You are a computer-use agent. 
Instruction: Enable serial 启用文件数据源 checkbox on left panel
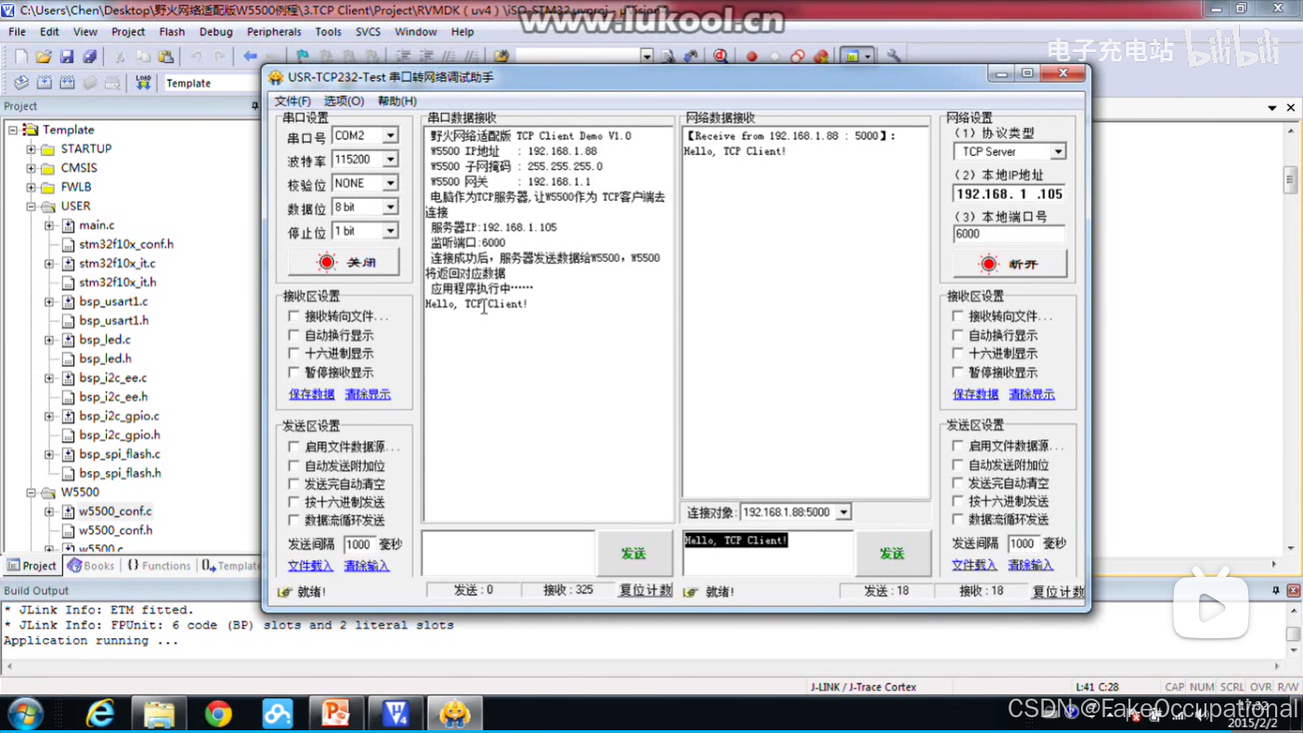point(294,446)
